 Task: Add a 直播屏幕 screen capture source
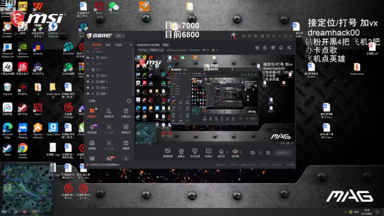coord(168,153)
